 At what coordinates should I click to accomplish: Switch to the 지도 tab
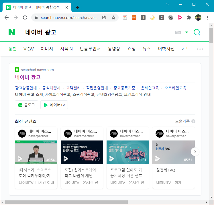[186, 49]
